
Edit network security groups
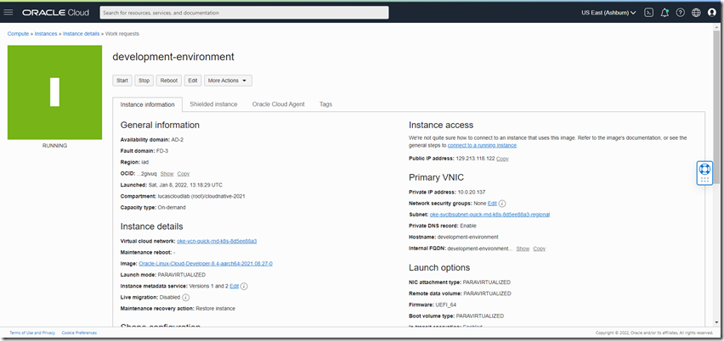(x=492, y=204)
